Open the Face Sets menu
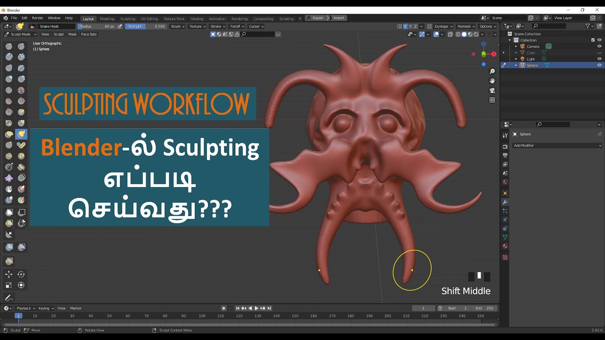The image size is (605, 340). pos(88,34)
